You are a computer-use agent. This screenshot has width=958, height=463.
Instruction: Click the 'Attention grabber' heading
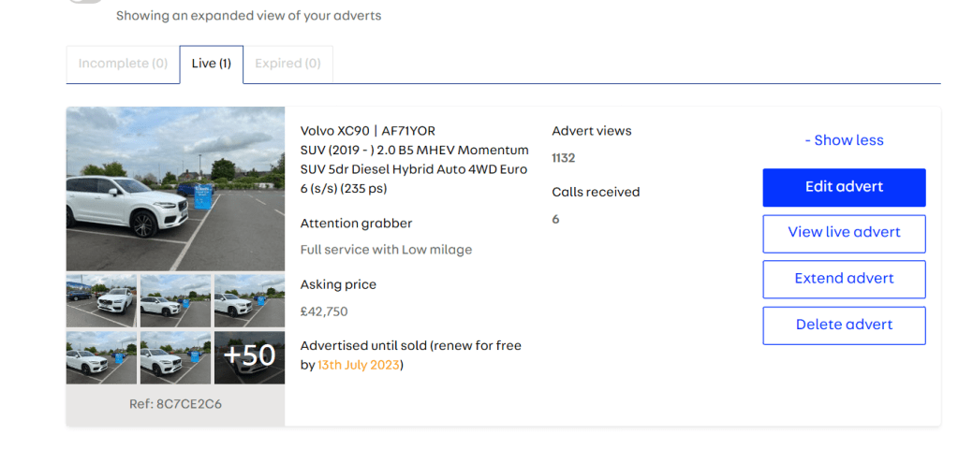tap(356, 224)
